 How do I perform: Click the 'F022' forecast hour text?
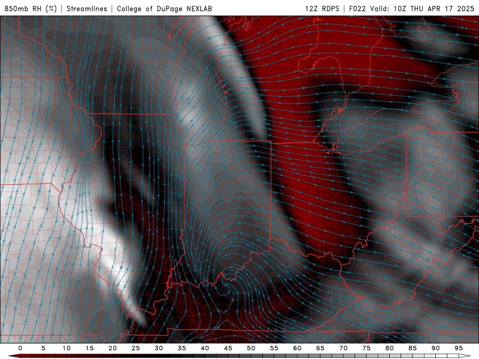[357, 8]
